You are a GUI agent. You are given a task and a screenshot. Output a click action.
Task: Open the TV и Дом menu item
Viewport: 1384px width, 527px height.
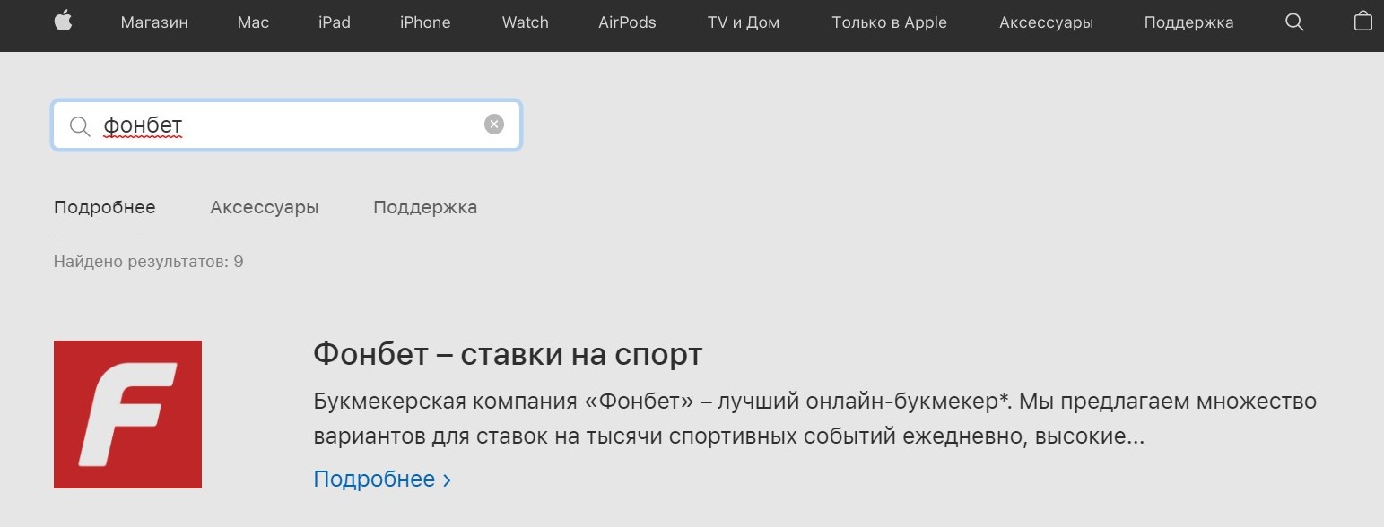[x=744, y=22]
